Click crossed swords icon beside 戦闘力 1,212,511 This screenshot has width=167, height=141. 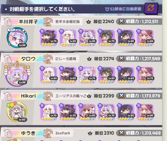pyautogui.click(x=122, y=21)
